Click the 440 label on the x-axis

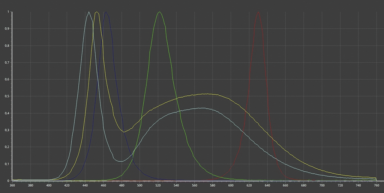pos(85,185)
